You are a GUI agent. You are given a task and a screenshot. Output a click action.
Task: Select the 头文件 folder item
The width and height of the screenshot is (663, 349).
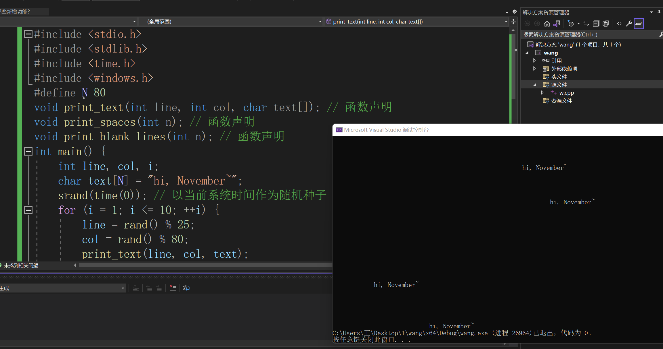[559, 77]
